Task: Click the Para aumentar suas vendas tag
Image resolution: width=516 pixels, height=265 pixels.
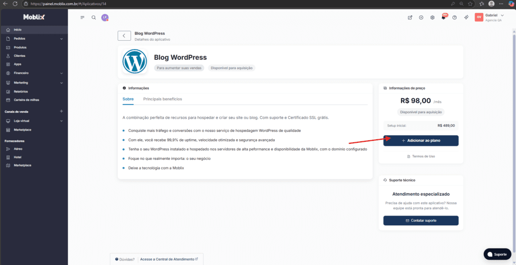Action: [179, 68]
